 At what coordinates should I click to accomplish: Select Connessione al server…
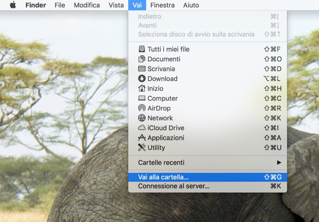[x=174, y=186]
